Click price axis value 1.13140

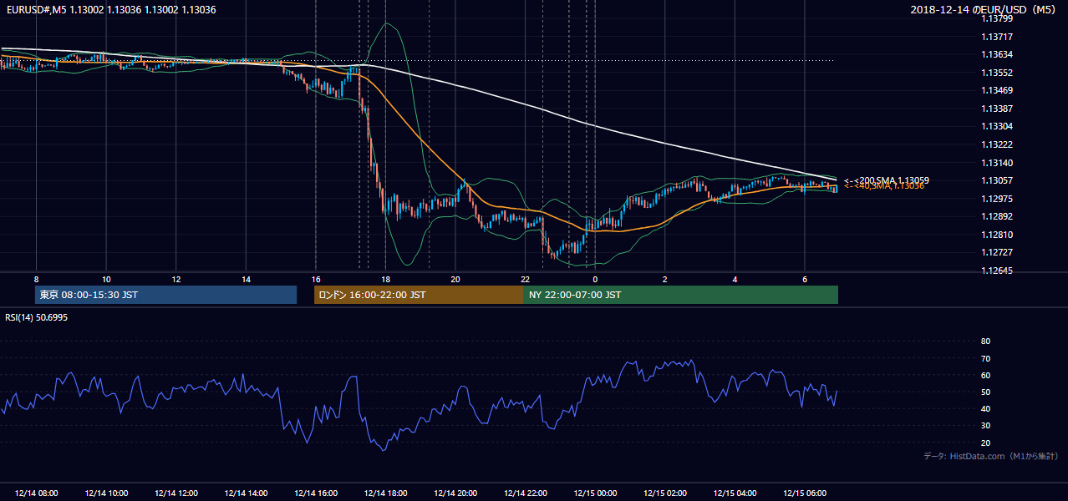[997, 163]
